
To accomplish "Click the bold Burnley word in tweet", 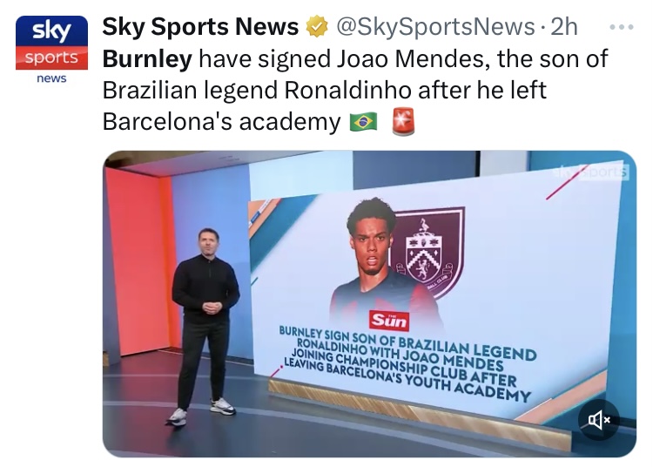I will pyautogui.click(x=147, y=58).
